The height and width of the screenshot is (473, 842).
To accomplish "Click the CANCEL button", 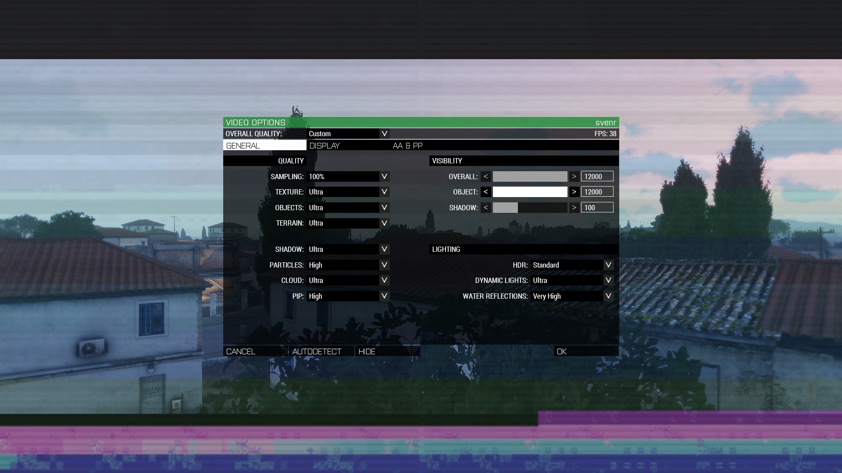I will point(256,351).
